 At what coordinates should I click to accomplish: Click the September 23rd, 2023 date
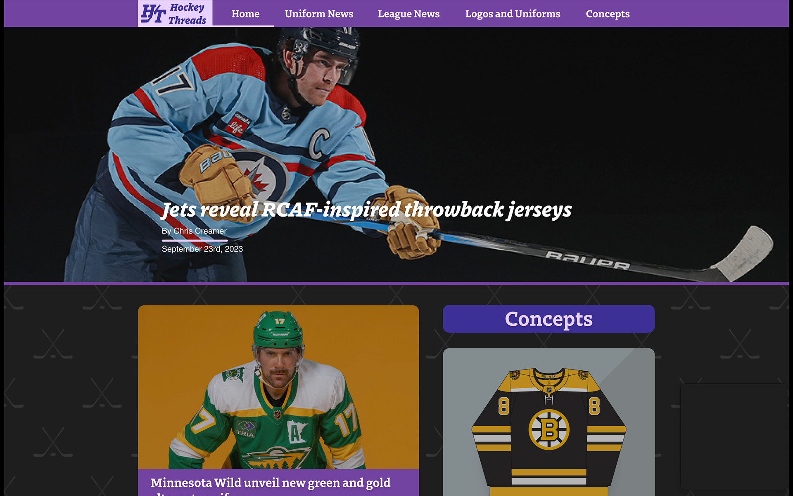[202, 249]
